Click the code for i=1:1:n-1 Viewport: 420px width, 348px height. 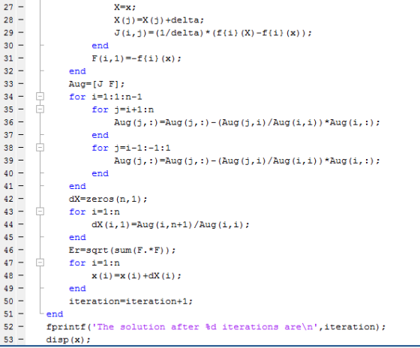click(x=106, y=97)
